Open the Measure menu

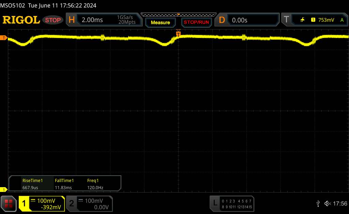160,22
